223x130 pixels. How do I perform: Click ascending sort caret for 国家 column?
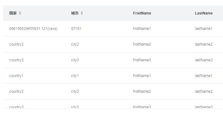(20, 12)
